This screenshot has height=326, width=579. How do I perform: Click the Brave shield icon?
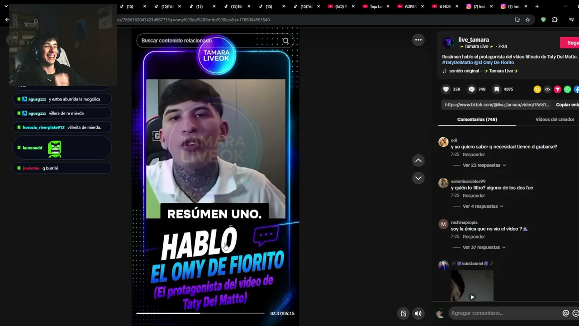[x=543, y=19]
